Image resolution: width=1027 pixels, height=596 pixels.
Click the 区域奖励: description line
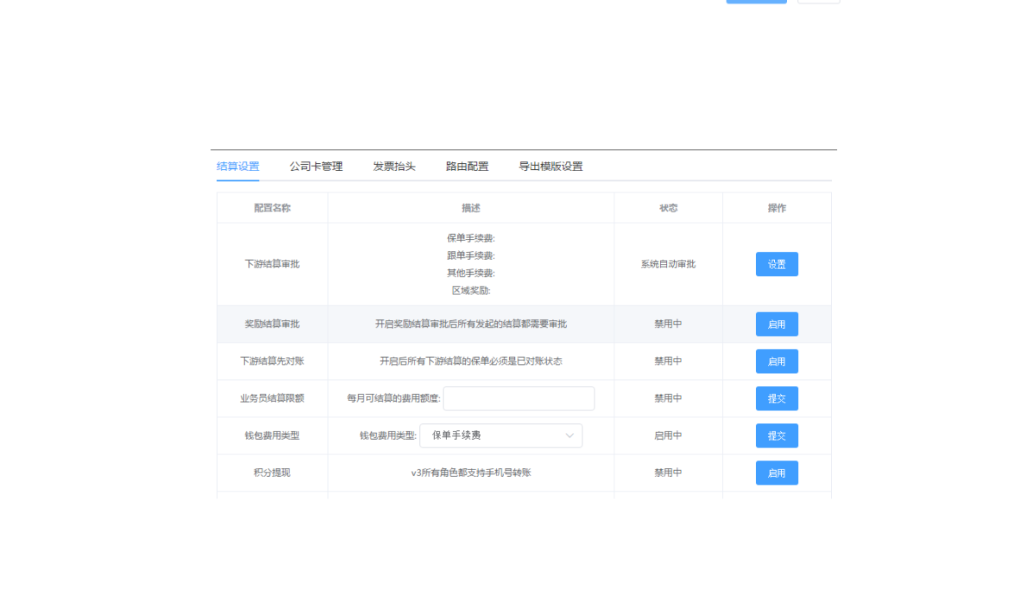pos(471,291)
